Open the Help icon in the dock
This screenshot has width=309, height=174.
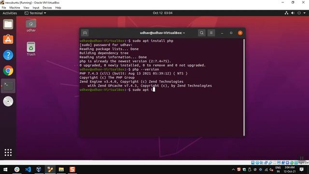point(8,55)
